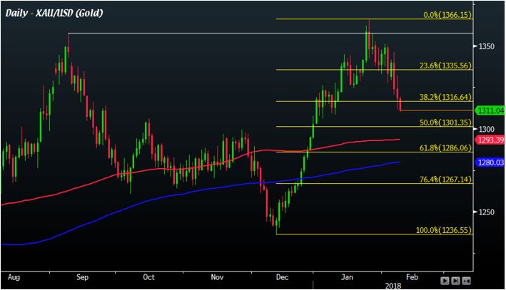This screenshot has height=290, width=506.
Task: Click the red 1293.39 moving average tag
Action: click(490, 140)
